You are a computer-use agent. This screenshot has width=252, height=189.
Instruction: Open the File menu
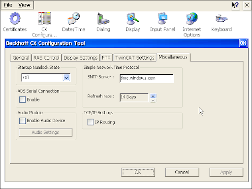(8, 5)
